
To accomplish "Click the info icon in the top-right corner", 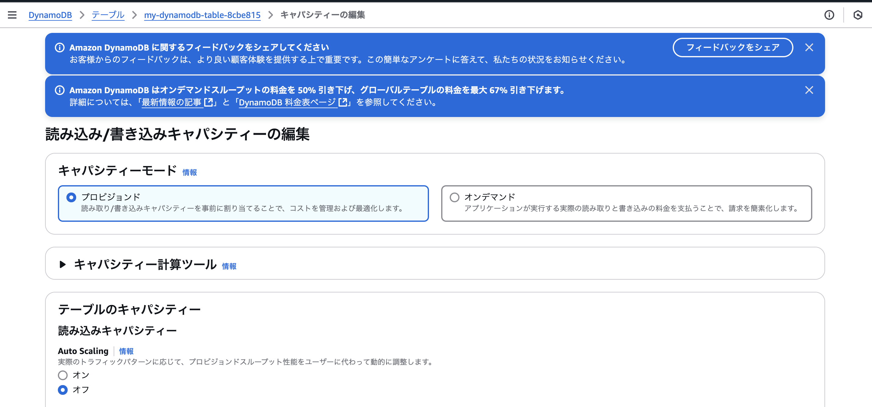I will tap(830, 15).
